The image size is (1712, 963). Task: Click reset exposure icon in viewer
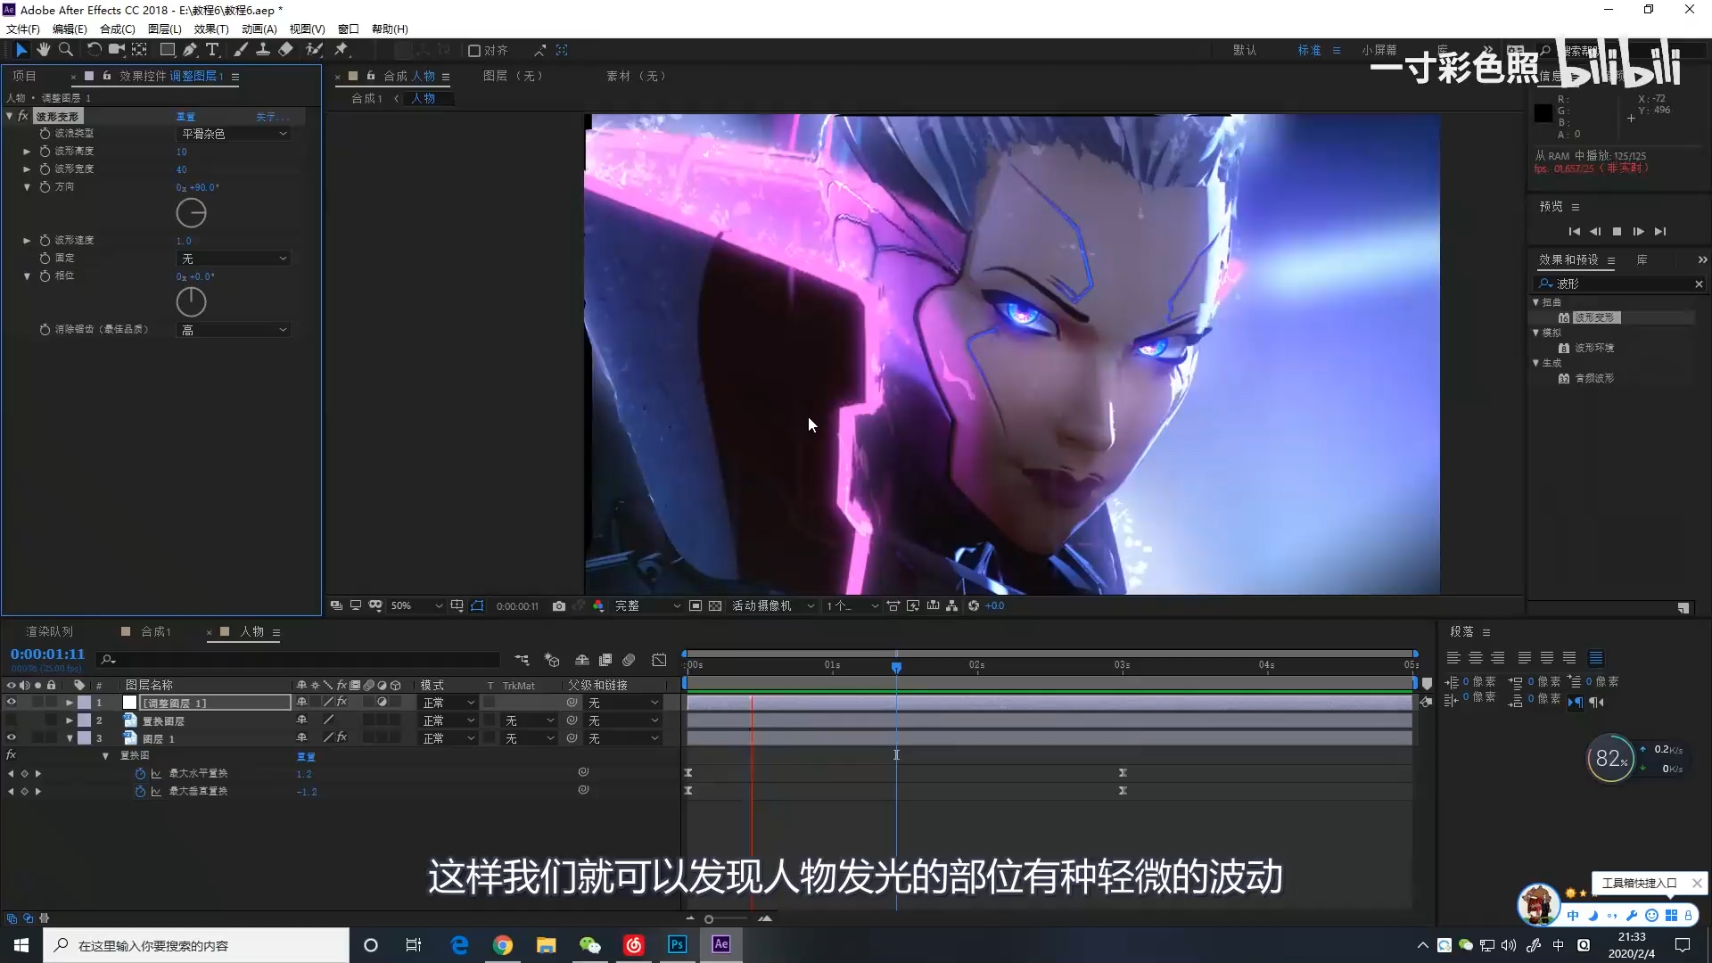[974, 605]
